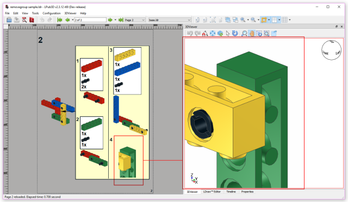Expand the zoom out options arrow

pyautogui.click(x=258, y=20)
